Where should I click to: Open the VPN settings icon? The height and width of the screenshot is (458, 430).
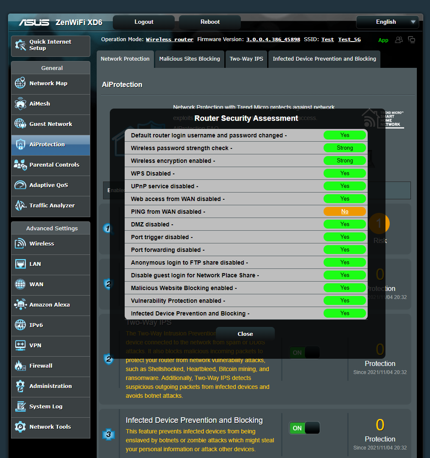coord(20,345)
